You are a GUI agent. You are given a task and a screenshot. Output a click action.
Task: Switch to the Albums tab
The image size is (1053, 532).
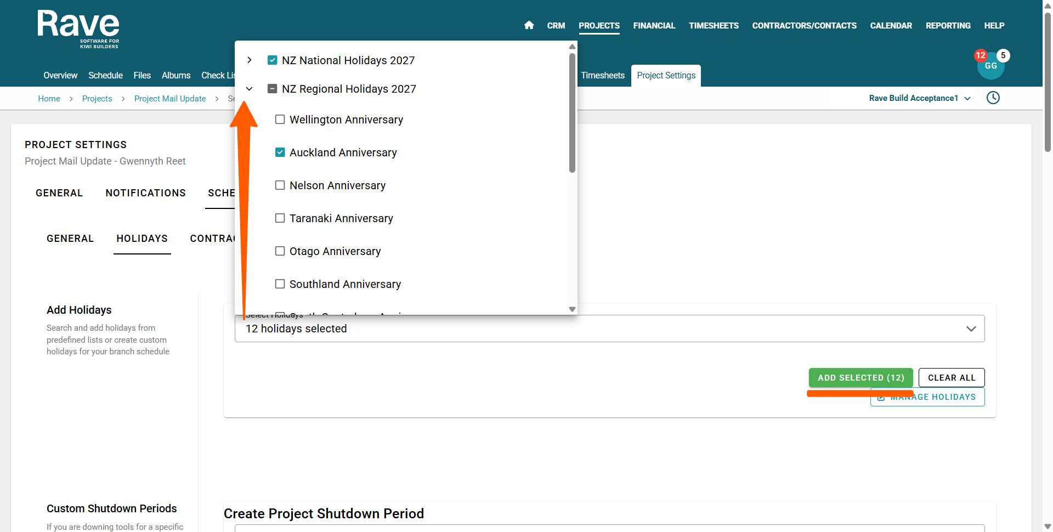176,76
